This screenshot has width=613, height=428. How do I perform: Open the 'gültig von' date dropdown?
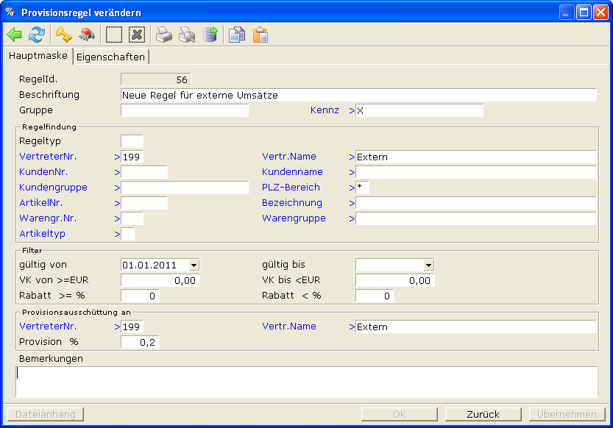194,265
